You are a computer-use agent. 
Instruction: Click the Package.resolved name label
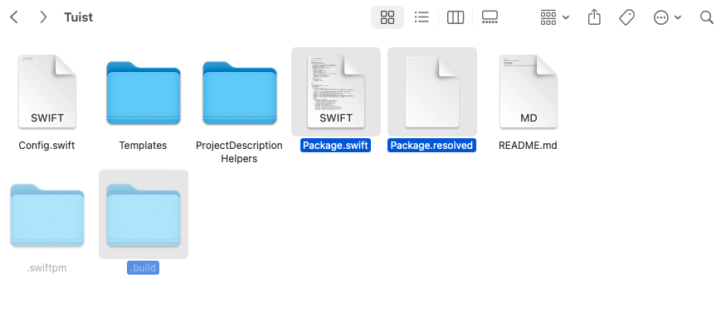pyautogui.click(x=431, y=146)
